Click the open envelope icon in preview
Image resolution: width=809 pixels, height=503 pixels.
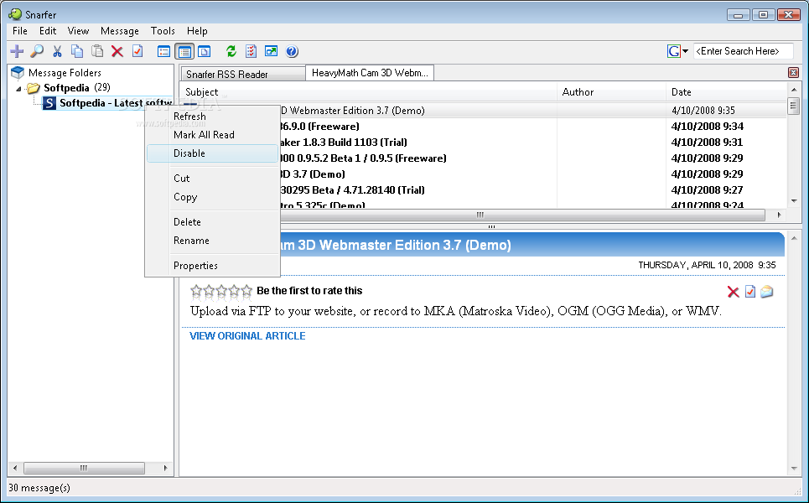[767, 292]
